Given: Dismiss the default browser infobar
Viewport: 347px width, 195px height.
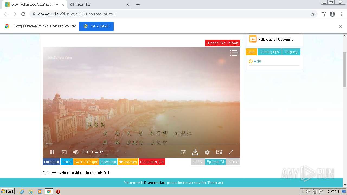Looking at the screenshot, I should [340, 26].
